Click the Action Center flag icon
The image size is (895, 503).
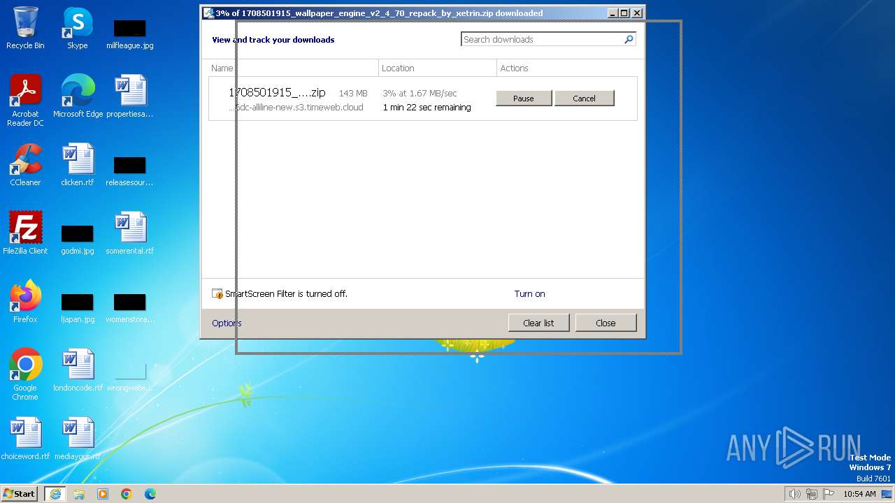pos(829,494)
